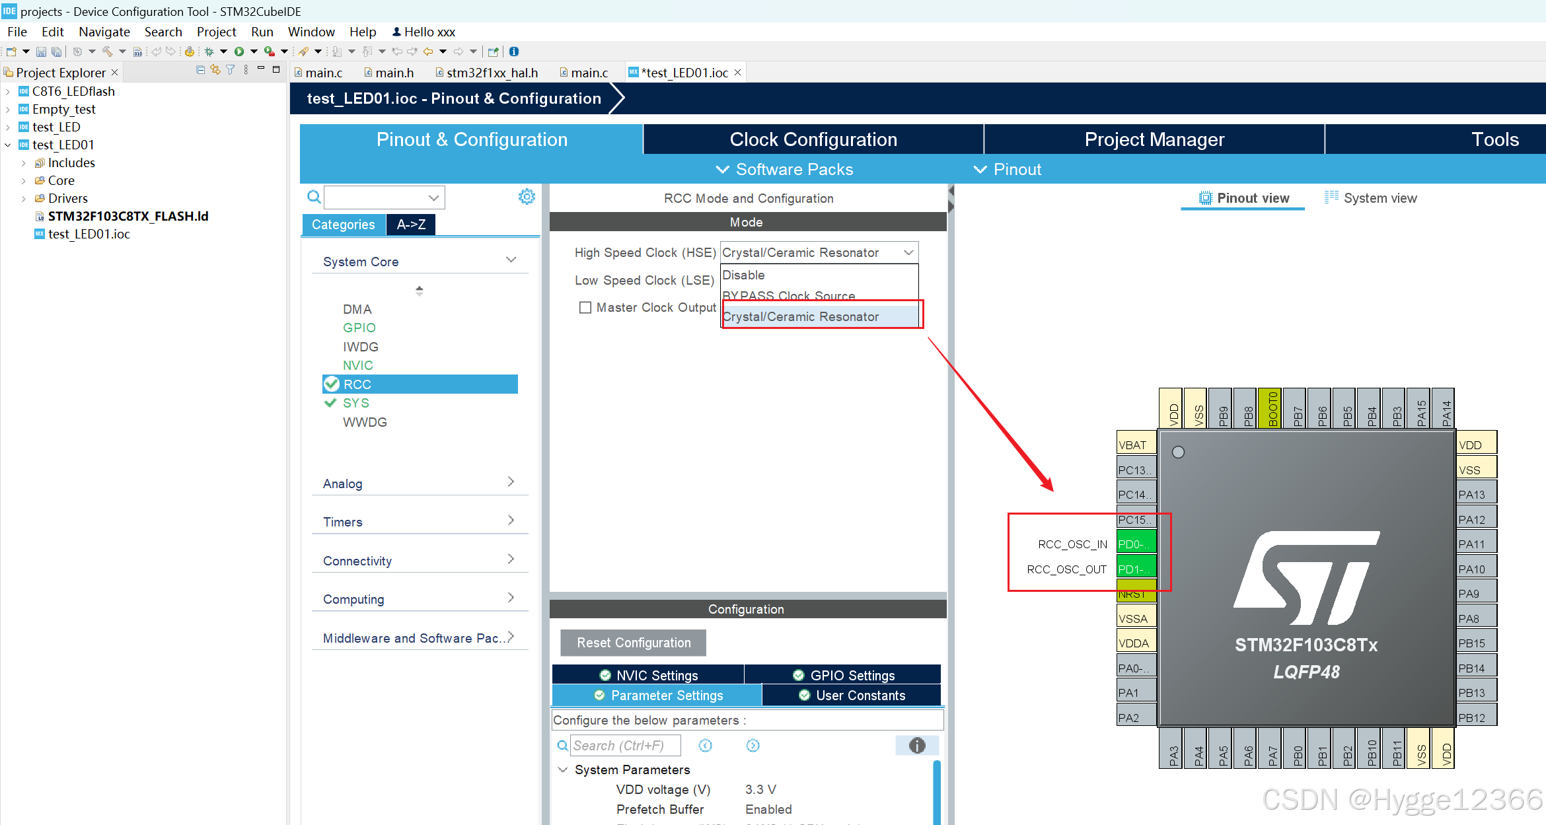The image size is (1546, 825).
Task: Switch category list to A->Z
Action: click(411, 225)
